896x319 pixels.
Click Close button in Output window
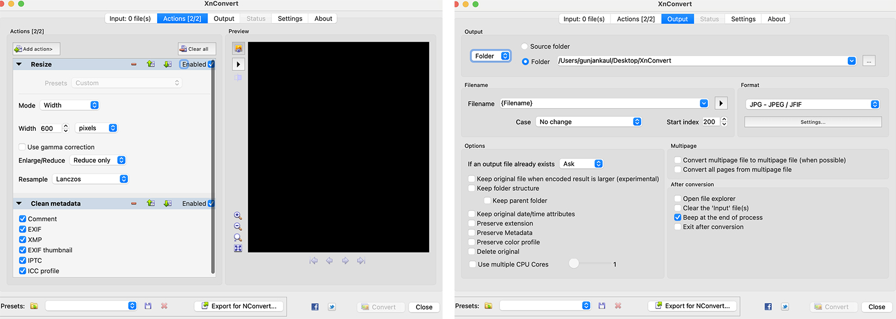click(876, 307)
